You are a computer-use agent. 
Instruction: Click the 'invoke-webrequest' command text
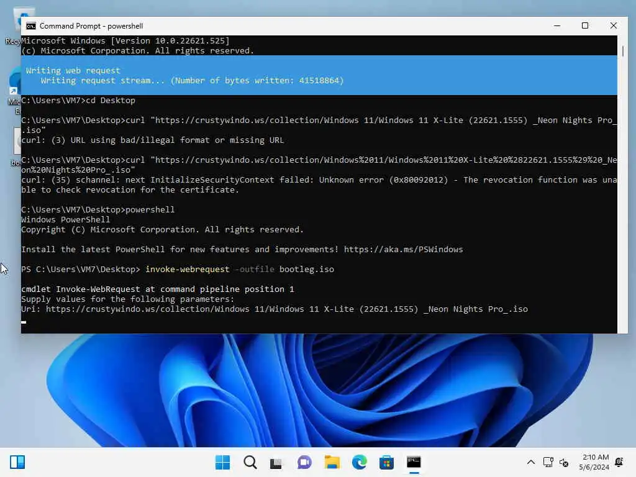tap(188, 270)
